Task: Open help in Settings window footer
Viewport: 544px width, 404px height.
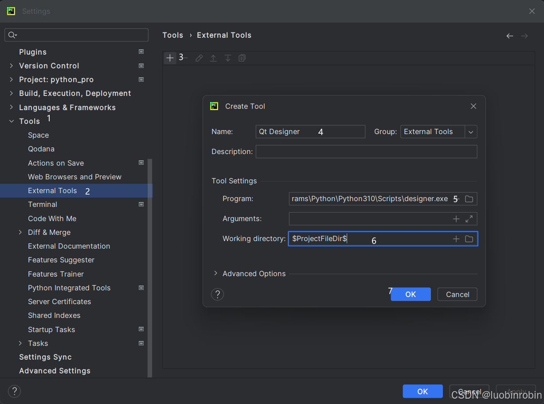Action: click(14, 391)
